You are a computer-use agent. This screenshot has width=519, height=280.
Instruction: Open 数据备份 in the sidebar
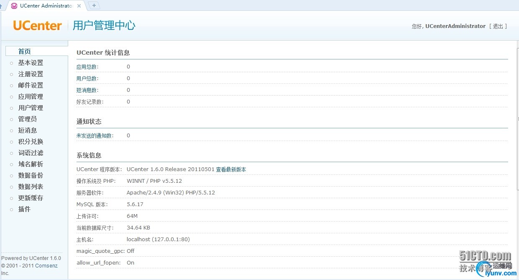(x=31, y=175)
